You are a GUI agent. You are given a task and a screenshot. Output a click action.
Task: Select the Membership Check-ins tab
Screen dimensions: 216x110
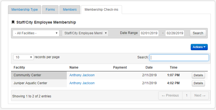coord(101,10)
